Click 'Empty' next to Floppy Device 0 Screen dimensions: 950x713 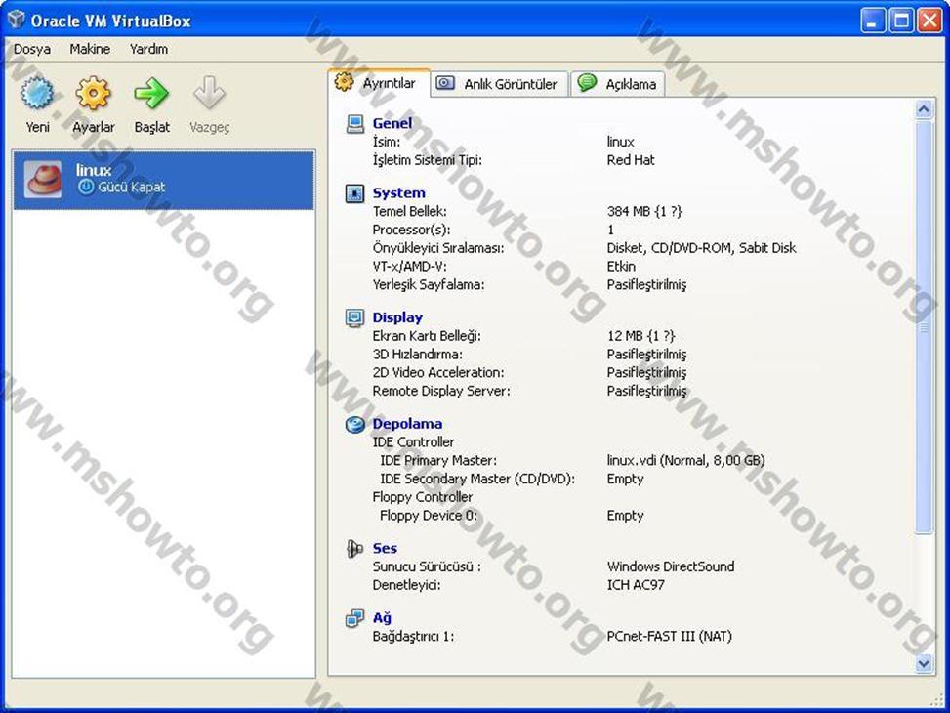pyautogui.click(x=625, y=516)
